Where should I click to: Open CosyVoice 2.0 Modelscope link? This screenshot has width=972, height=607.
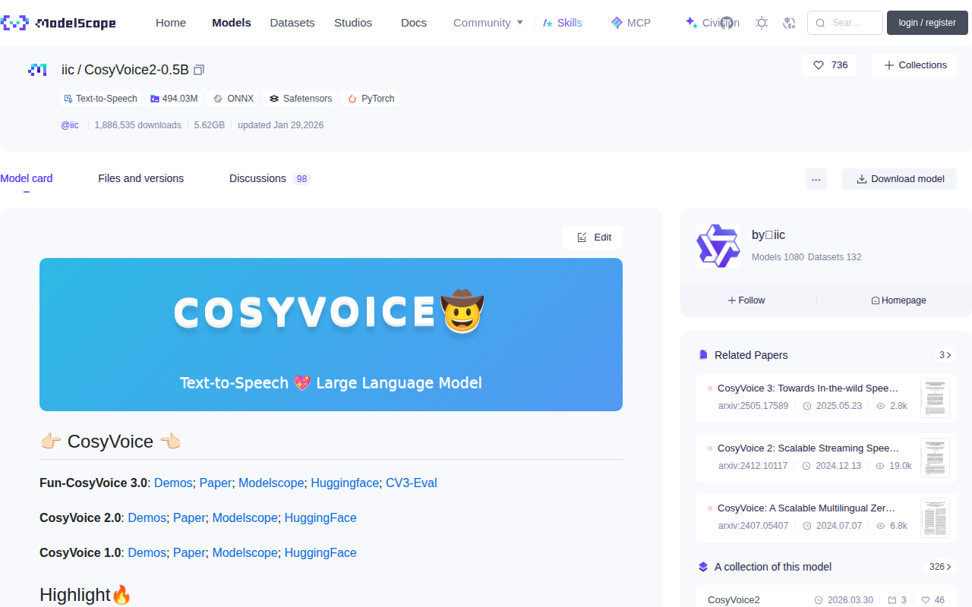tap(245, 517)
